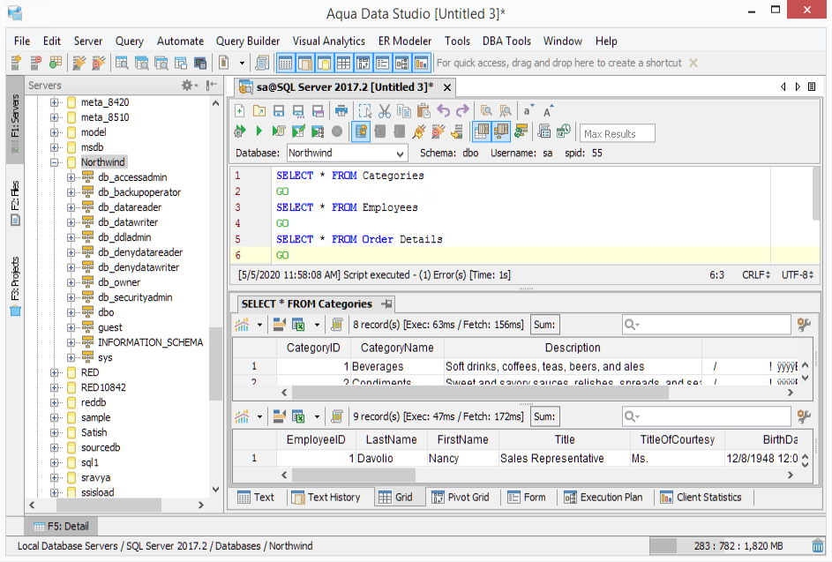Click the Paste clipboard icon
The height and width of the screenshot is (562, 832).
click(x=423, y=111)
